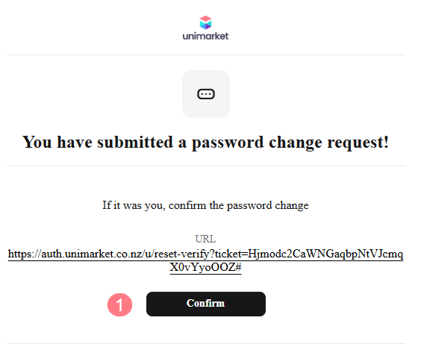Click the red number 1 step badge
The width and height of the screenshot is (421, 344).
click(119, 304)
